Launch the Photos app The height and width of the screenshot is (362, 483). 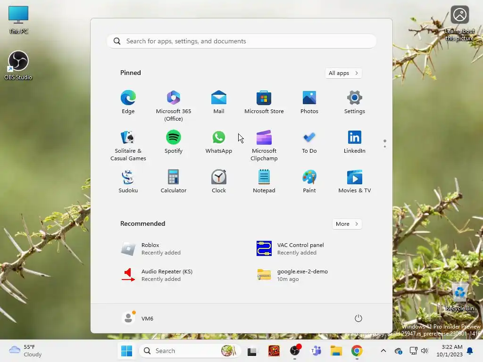[x=309, y=102]
